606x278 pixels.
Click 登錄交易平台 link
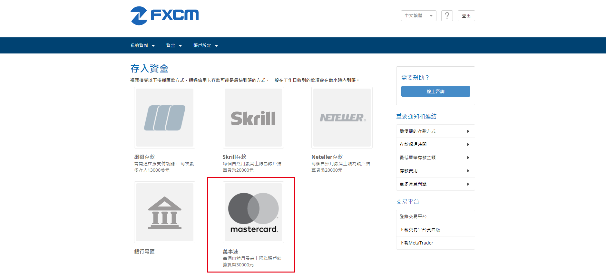[435, 216]
